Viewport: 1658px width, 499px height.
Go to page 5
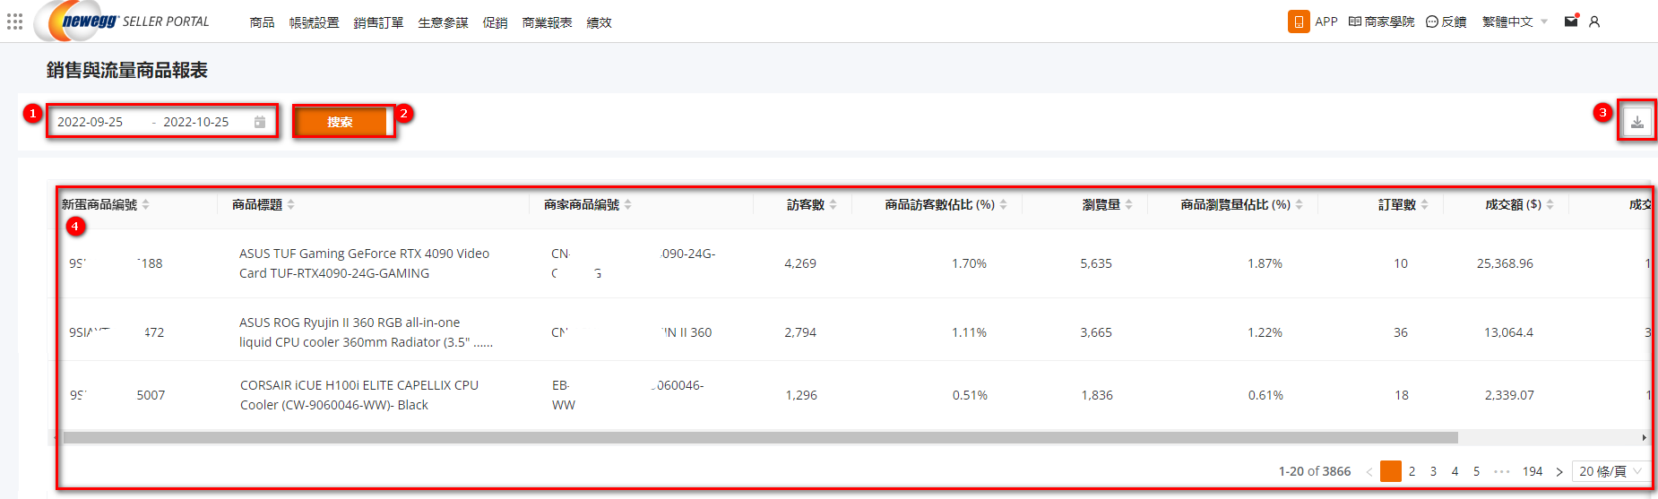(x=1477, y=471)
